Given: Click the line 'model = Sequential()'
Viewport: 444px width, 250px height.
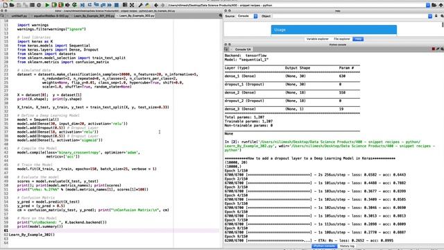Looking at the screenshot, I should tap(38, 119).
